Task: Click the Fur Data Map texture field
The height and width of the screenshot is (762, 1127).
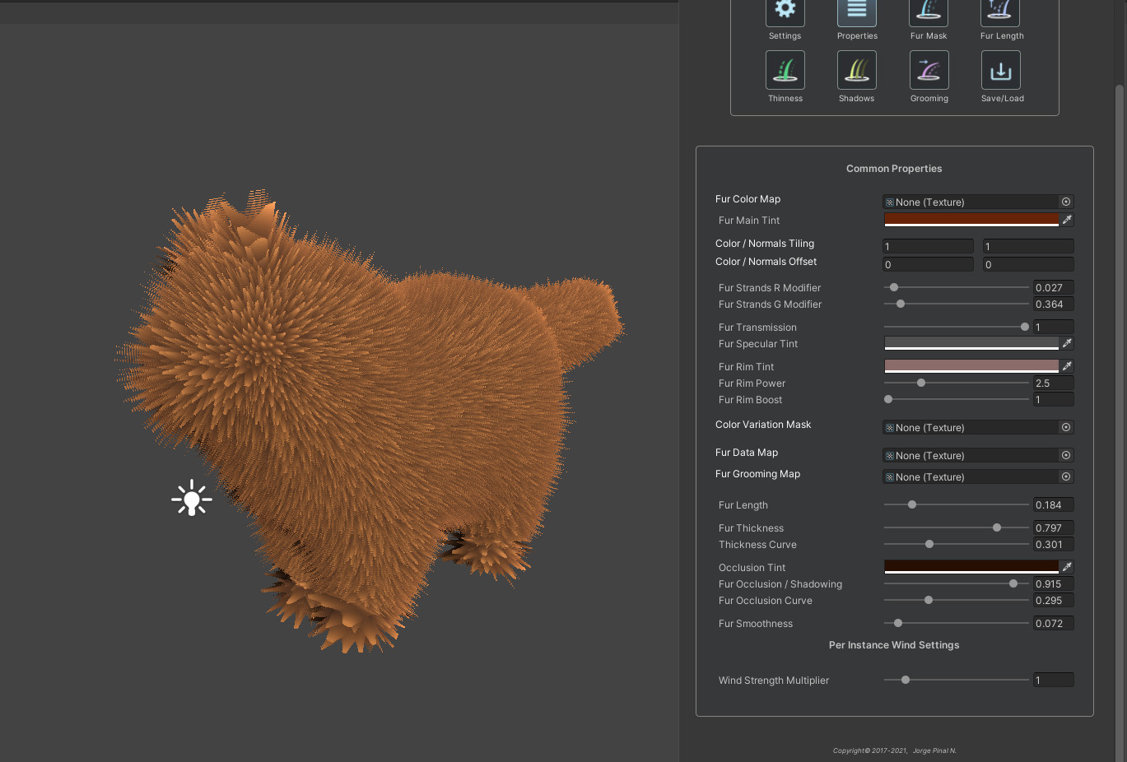Action: (971, 455)
